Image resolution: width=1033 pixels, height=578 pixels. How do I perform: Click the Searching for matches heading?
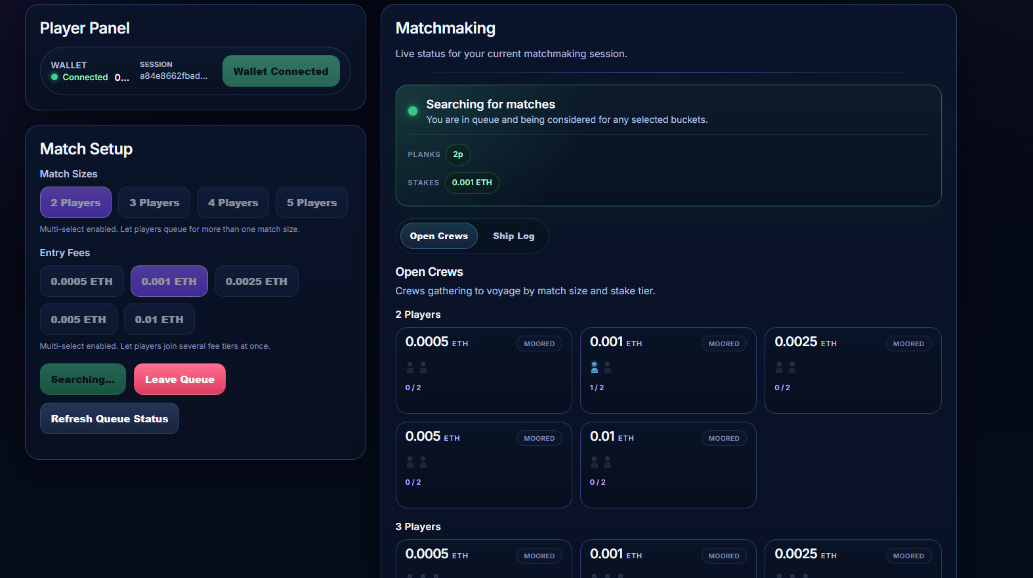tap(490, 104)
